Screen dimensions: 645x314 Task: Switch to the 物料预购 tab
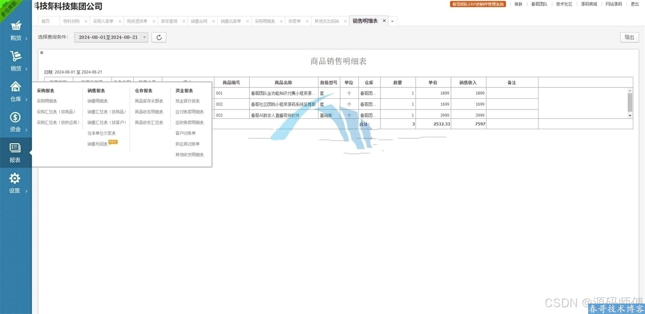pyautogui.click(x=71, y=21)
